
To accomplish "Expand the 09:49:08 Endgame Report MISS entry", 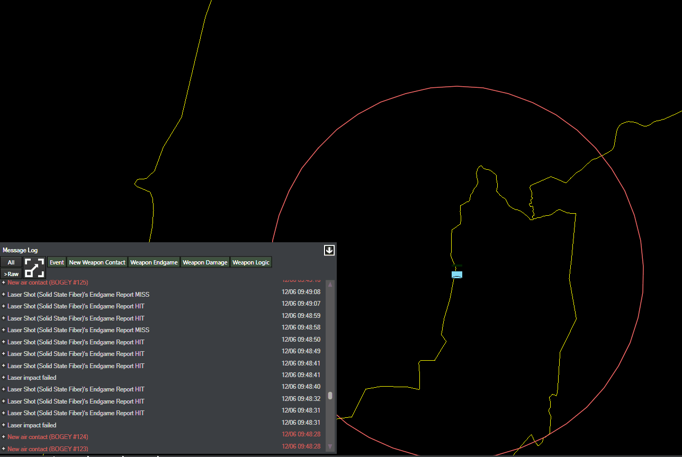I will point(4,294).
